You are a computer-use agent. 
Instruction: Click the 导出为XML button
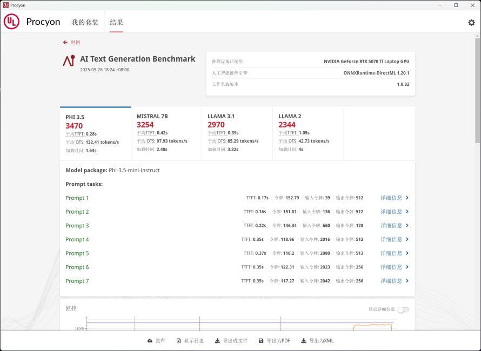point(317,341)
